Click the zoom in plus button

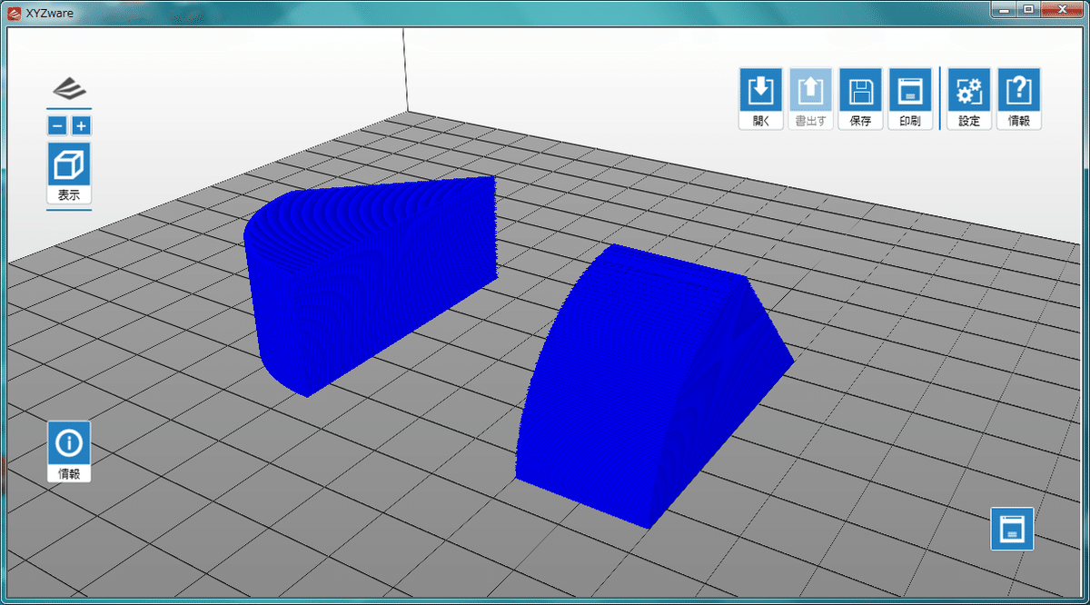[x=82, y=126]
